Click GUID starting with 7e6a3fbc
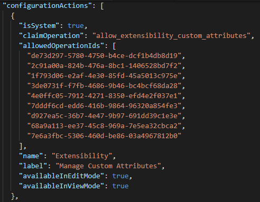Image resolution: width=260 pixels, height=202 pixels. 104,136
